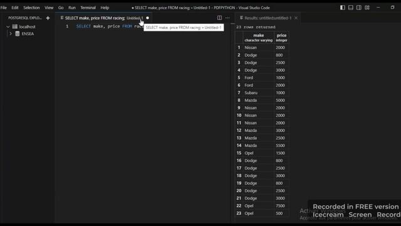Click the unsaved dot on Untitled-1 tab
Viewport: 401px width, 226px height.
click(147, 18)
